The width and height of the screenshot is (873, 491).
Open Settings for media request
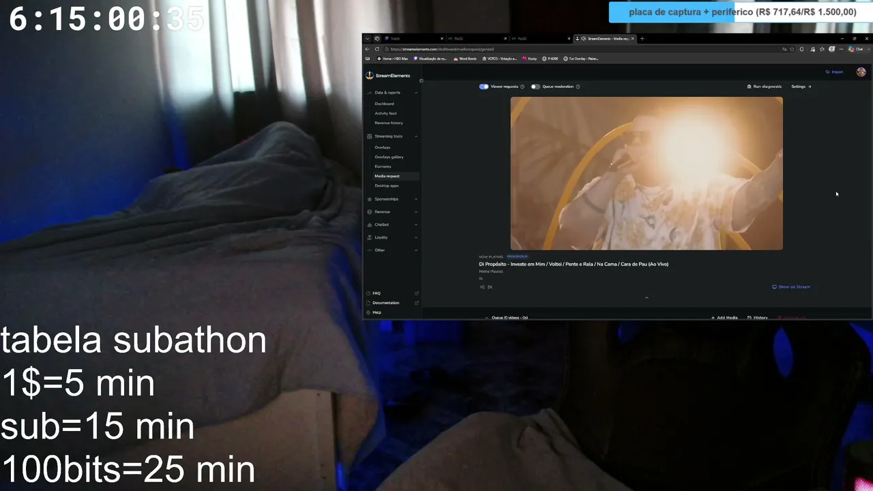[801, 87]
